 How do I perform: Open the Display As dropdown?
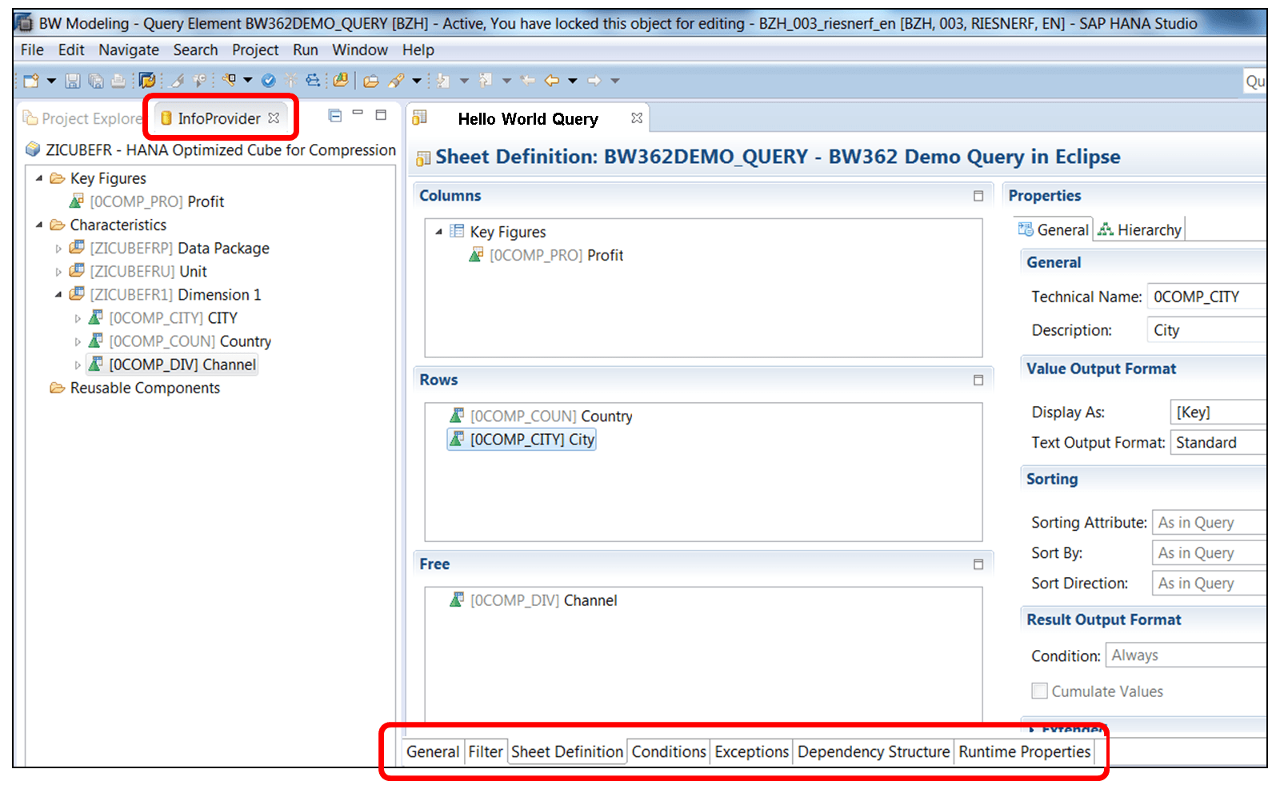click(x=1218, y=412)
